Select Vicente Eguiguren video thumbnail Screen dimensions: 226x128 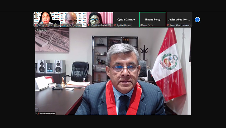[73, 19]
